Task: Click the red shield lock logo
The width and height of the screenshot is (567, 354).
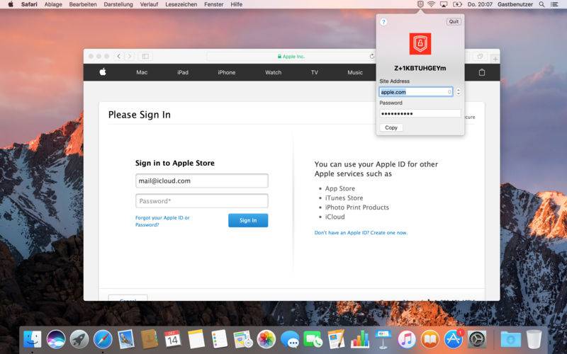Action: [x=420, y=44]
